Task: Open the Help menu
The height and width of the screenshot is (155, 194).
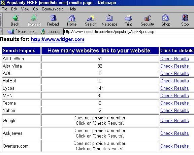Action: click(72, 9)
